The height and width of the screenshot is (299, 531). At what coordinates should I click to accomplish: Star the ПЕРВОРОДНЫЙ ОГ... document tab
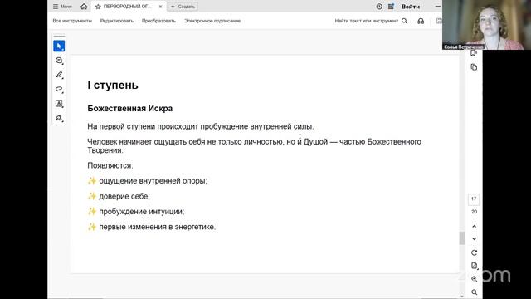[98, 7]
